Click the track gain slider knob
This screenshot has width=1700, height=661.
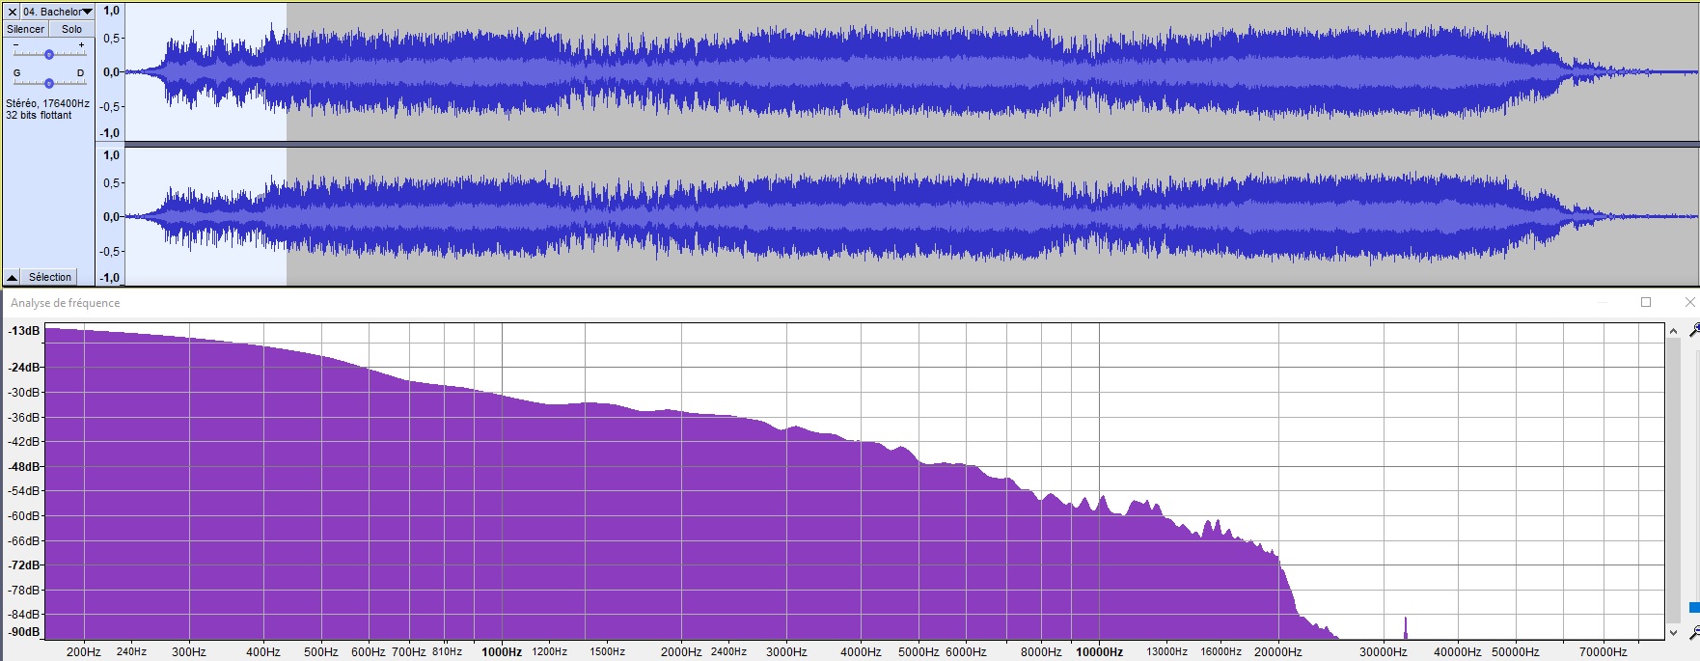[49, 54]
